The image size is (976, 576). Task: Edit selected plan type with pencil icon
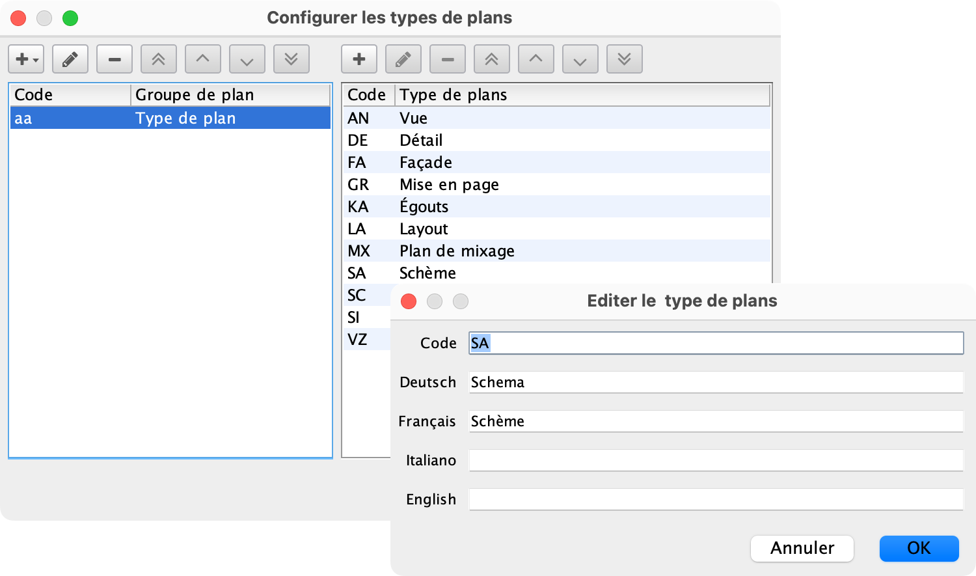(x=403, y=59)
